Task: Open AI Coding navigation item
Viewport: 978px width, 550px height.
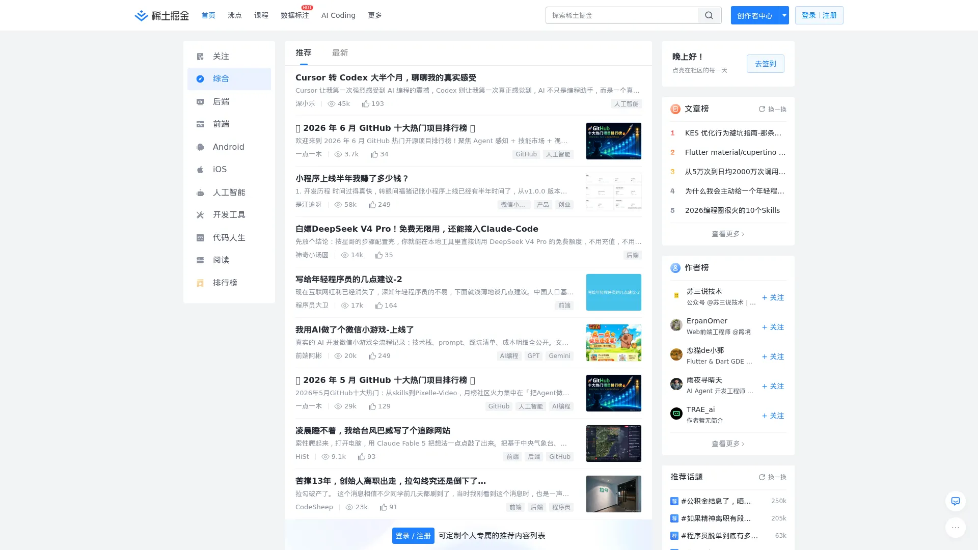Action: point(338,15)
